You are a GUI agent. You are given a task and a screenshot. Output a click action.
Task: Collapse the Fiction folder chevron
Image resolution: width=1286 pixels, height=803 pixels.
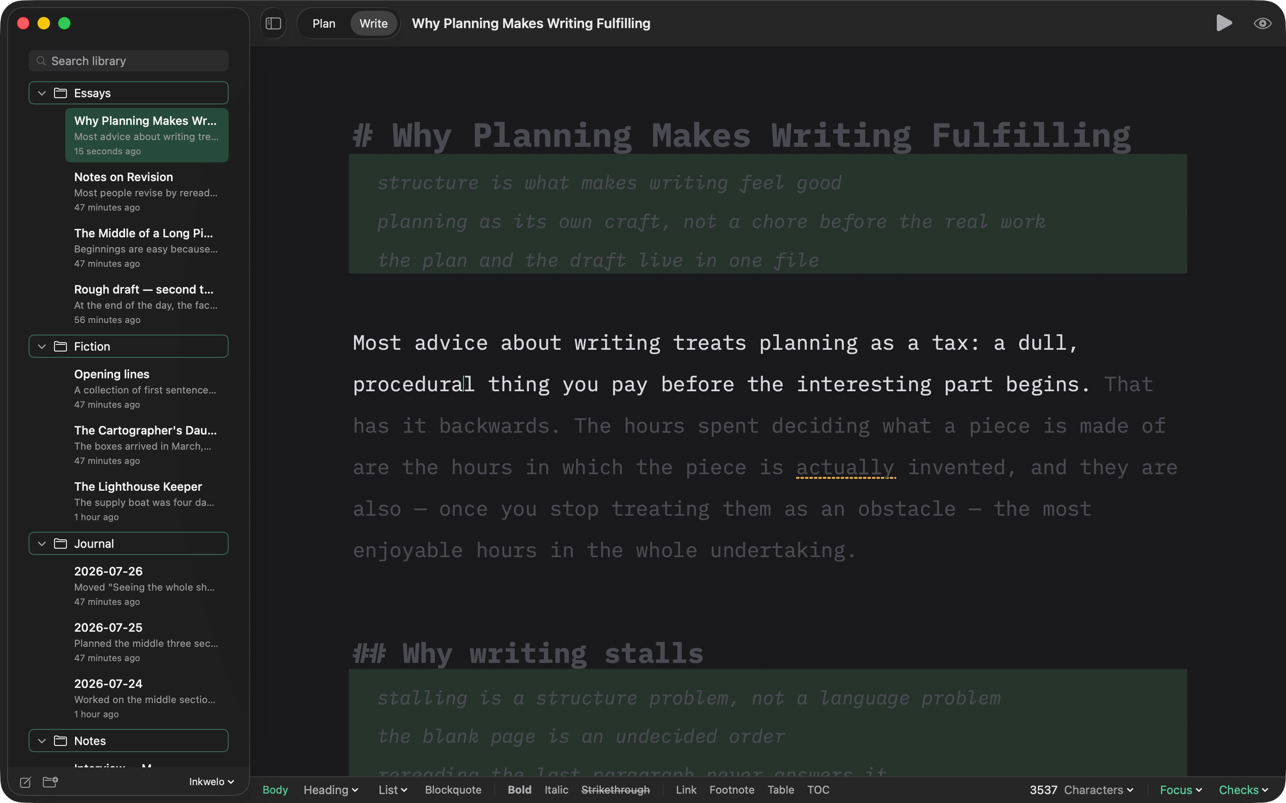click(x=42, y=346)
